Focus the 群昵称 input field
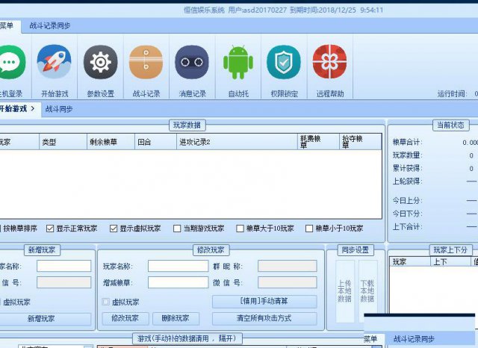 tap(287, 266)
